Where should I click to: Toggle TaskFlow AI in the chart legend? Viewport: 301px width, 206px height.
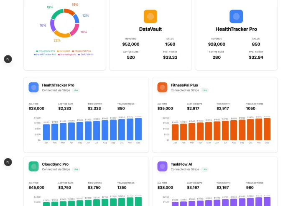[86, 55]
